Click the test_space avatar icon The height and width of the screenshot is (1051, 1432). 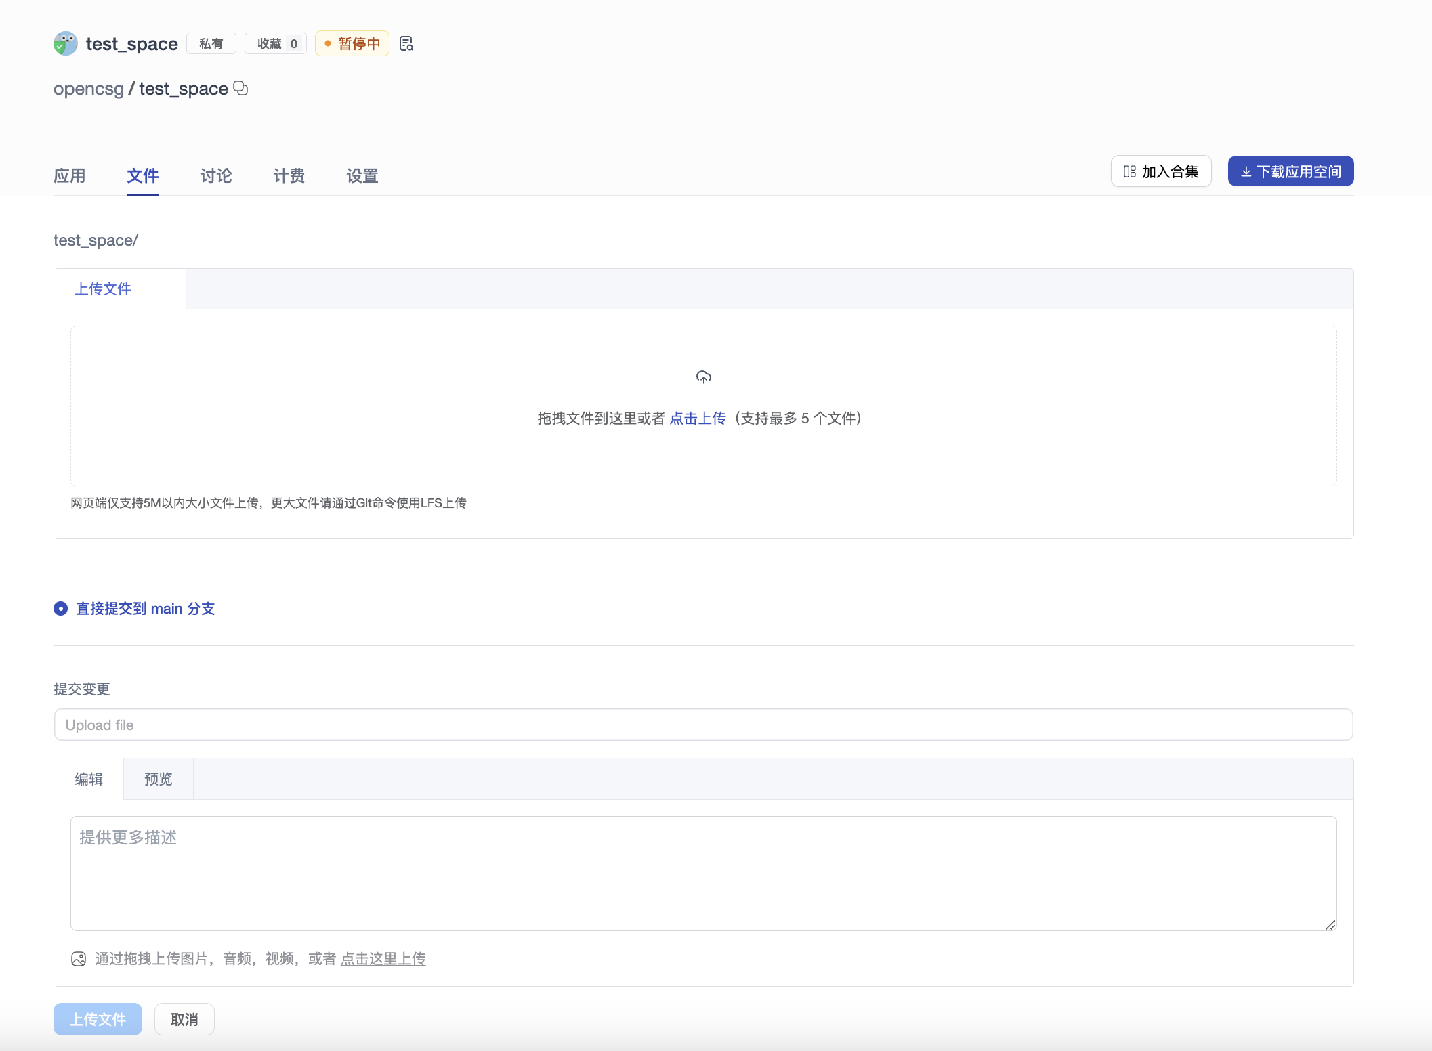[x=65, y=43]
